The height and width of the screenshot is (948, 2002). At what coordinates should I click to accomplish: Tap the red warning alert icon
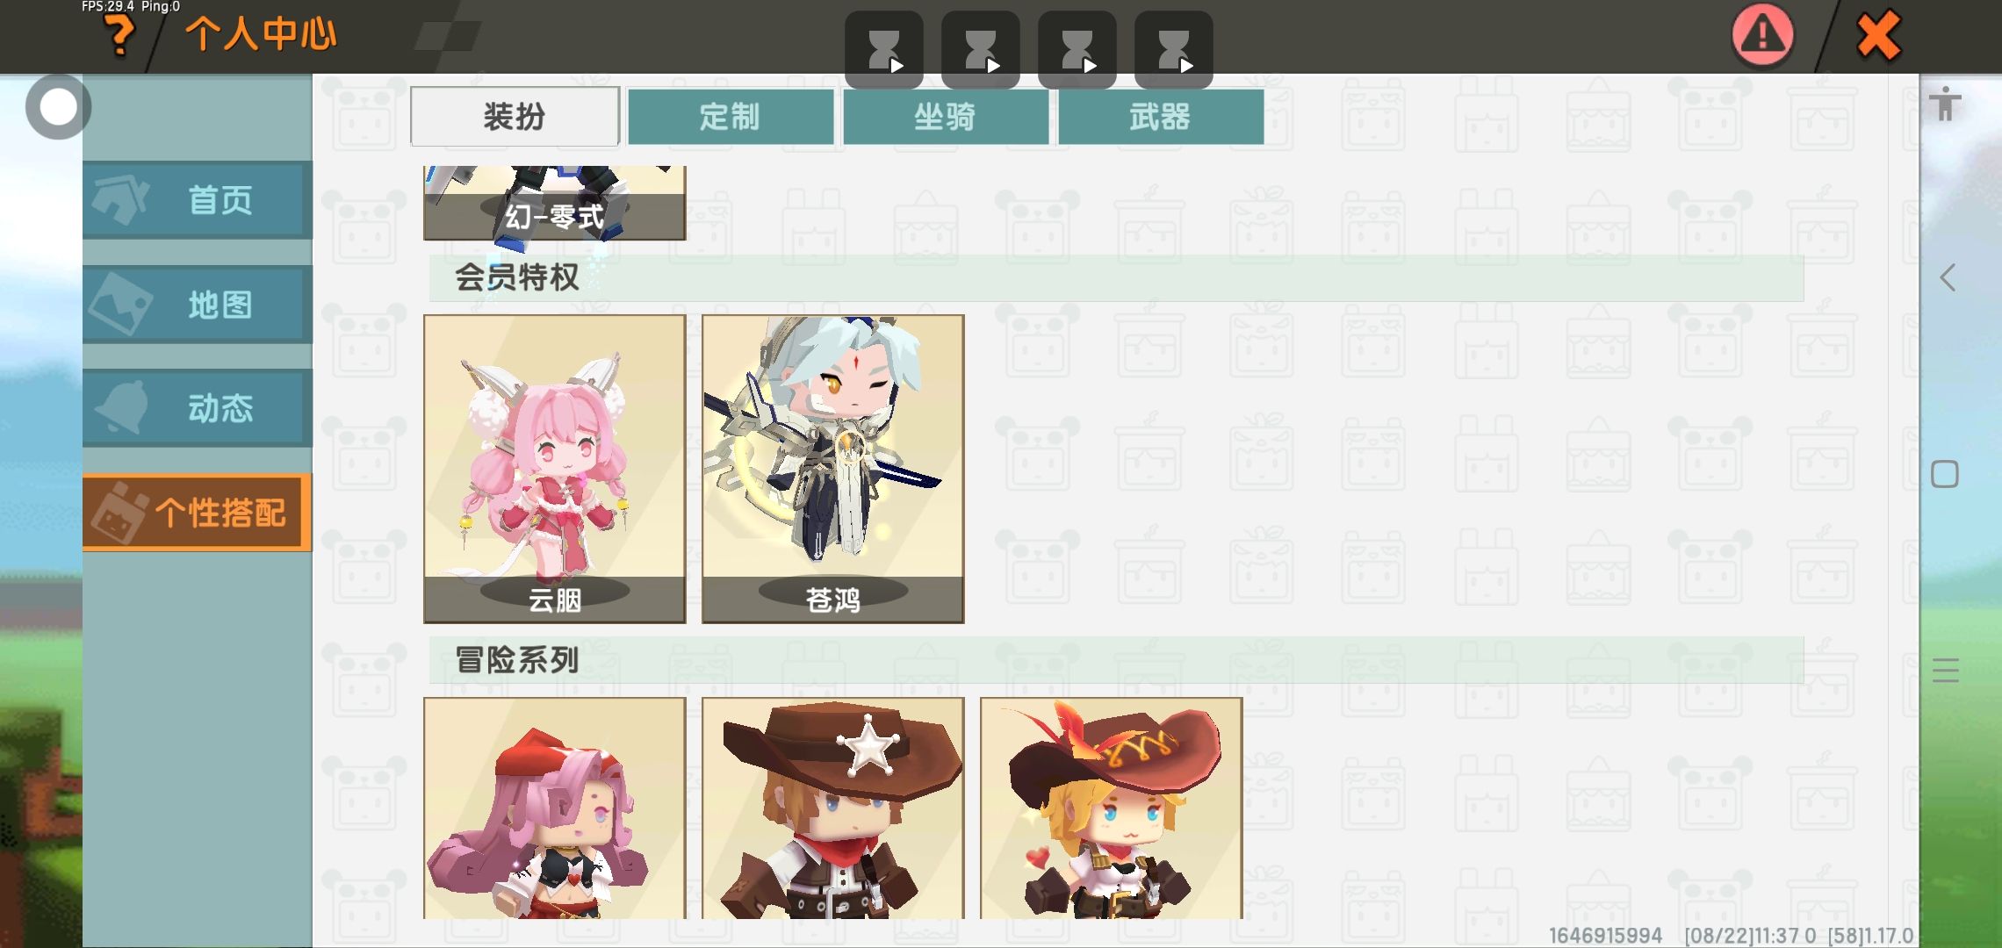pos(1762,35)
